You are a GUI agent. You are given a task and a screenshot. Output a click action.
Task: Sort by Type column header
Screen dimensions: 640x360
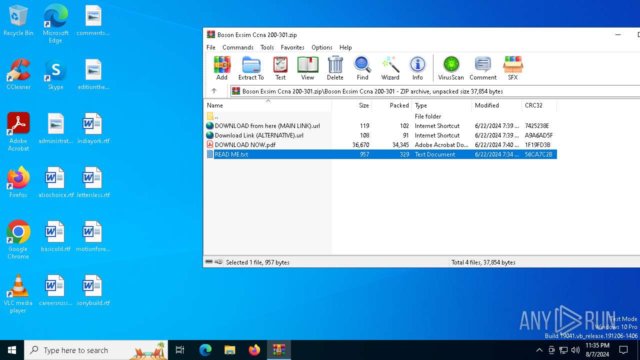(x=442, y=105)
